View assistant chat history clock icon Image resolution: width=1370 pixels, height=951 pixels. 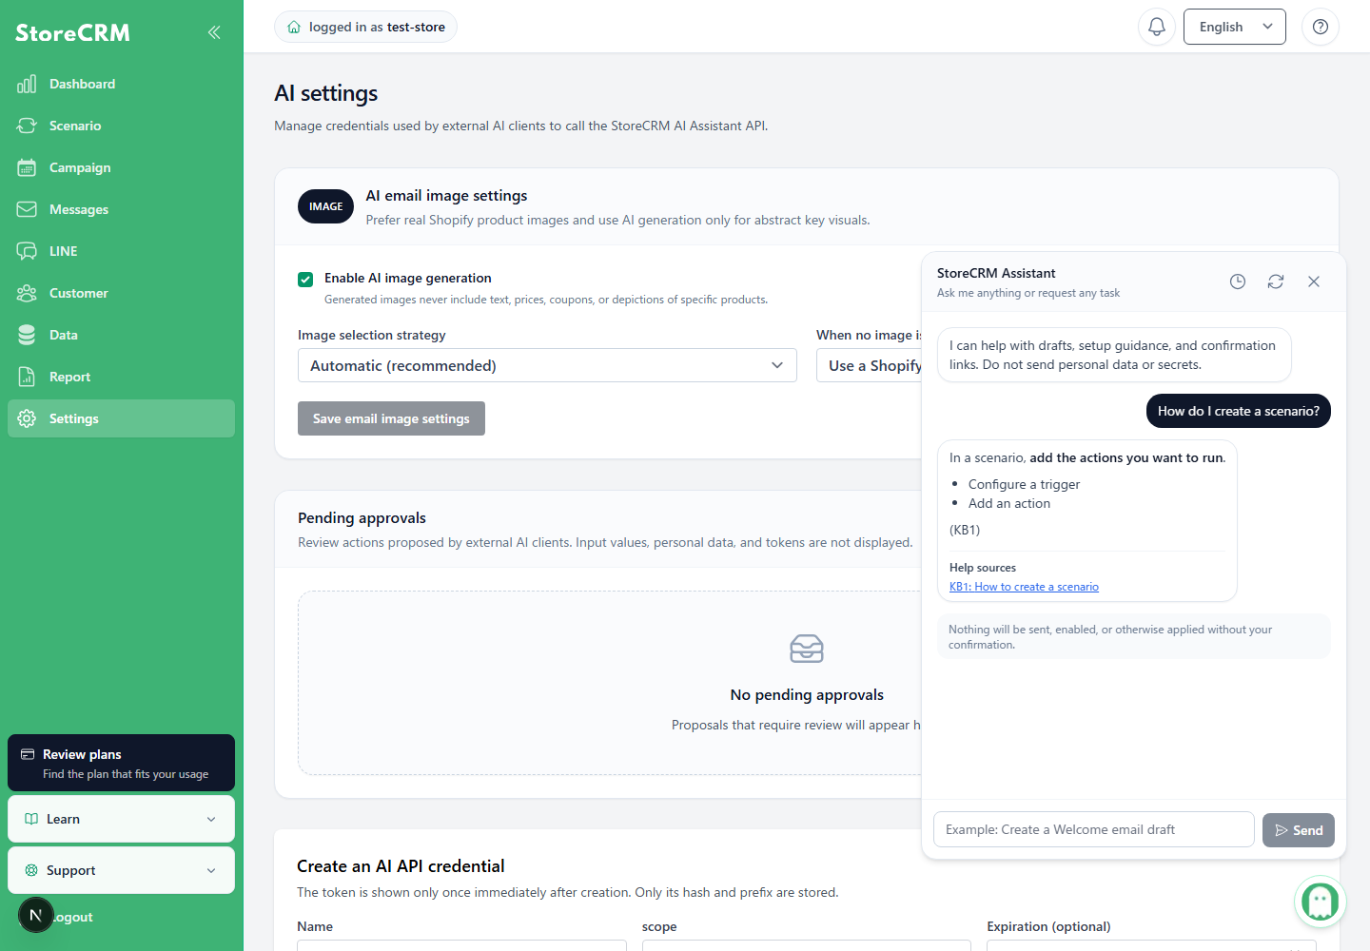(1238, 281)
